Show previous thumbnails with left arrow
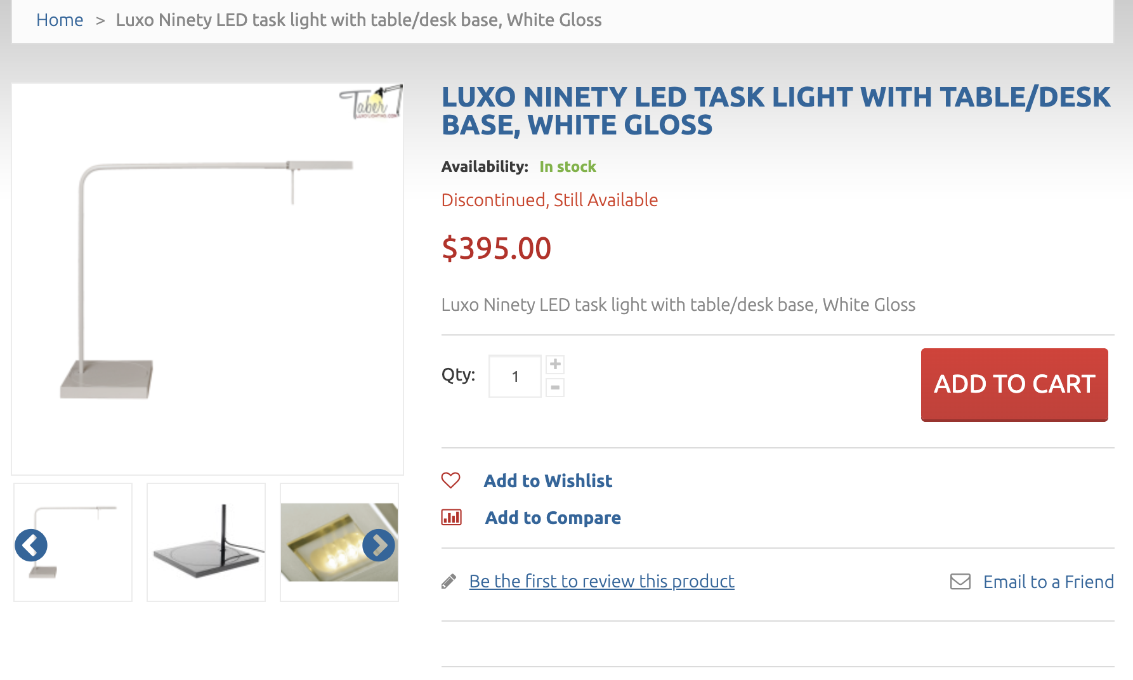 click(x=31, y=546)
